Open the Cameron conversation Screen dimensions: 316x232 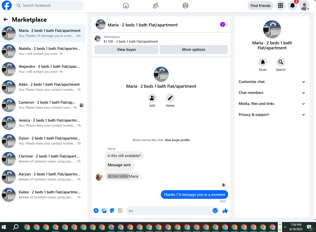pyautogui.click(x=43, y=105)
